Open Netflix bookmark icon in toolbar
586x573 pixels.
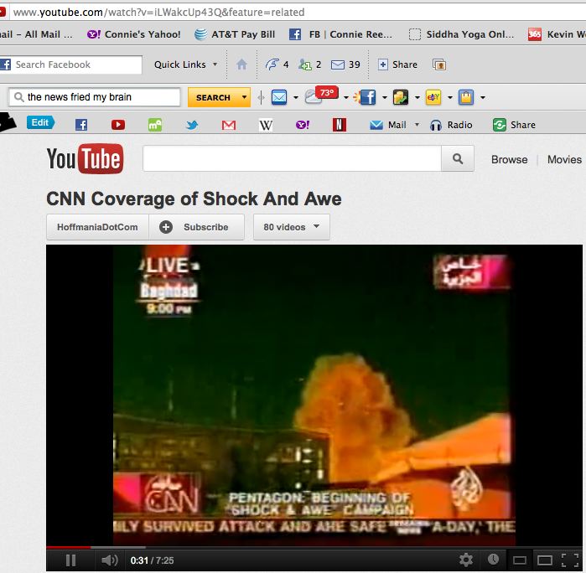tap(339, 125)
